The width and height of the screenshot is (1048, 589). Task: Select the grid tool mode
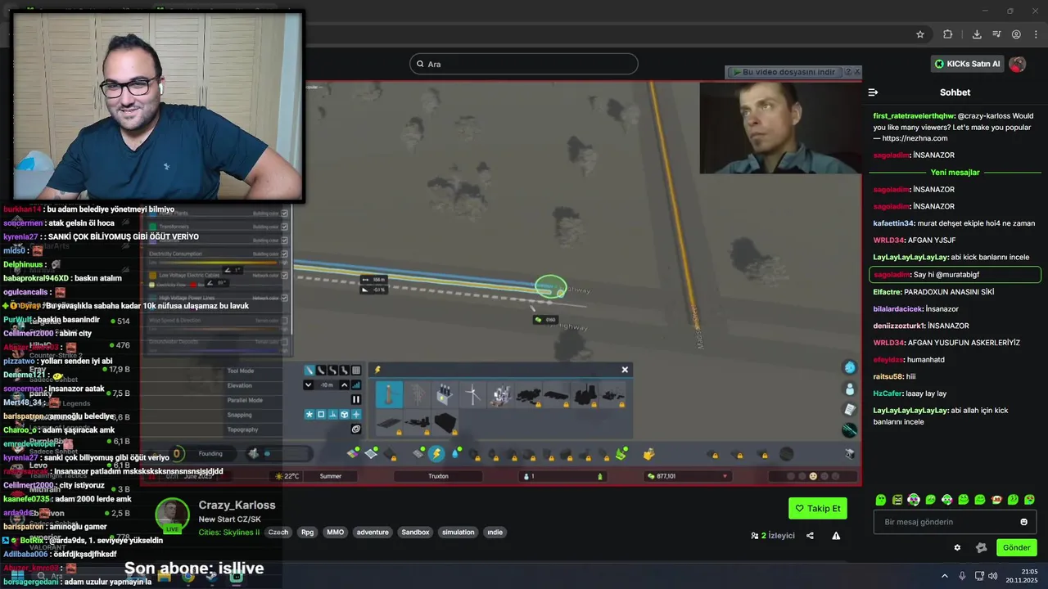(356, 371)
